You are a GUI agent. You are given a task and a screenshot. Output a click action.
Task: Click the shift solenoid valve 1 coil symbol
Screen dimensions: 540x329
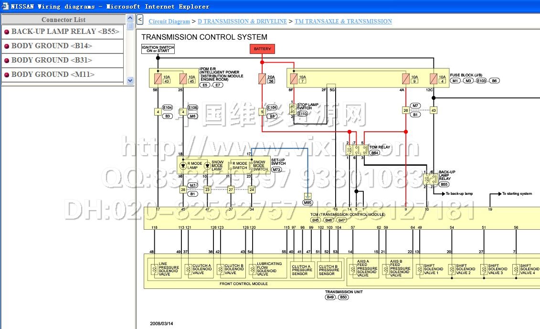pos(420,269)
